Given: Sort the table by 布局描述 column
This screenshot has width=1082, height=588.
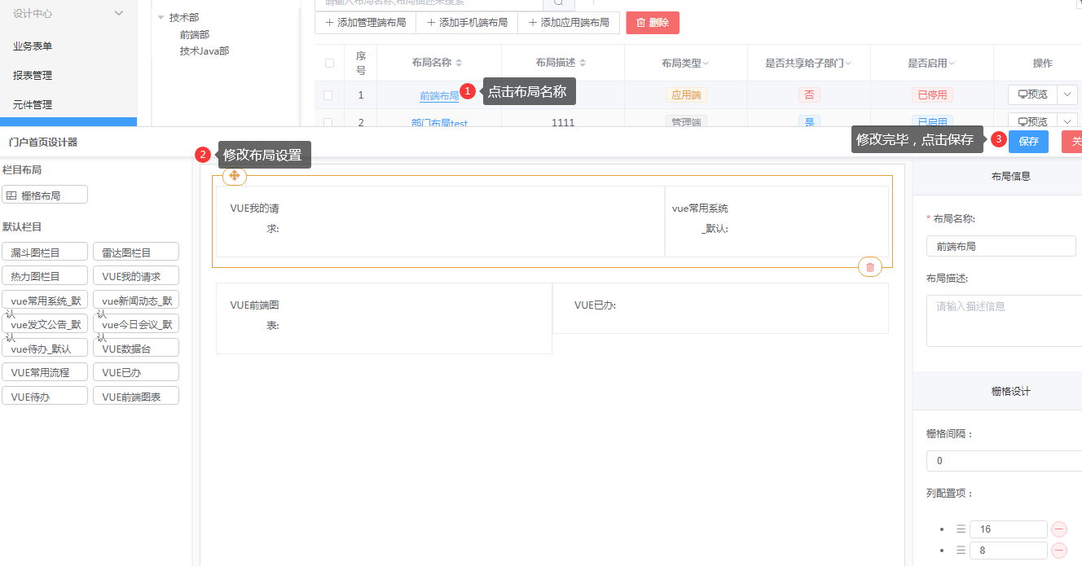Looking at the screenshot, I should (x=583, y=64).
